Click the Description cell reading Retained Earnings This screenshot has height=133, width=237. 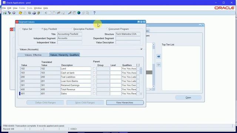click(76, 85)
